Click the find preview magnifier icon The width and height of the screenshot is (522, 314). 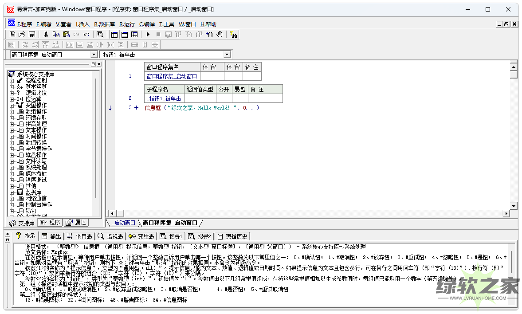point(100,35)
